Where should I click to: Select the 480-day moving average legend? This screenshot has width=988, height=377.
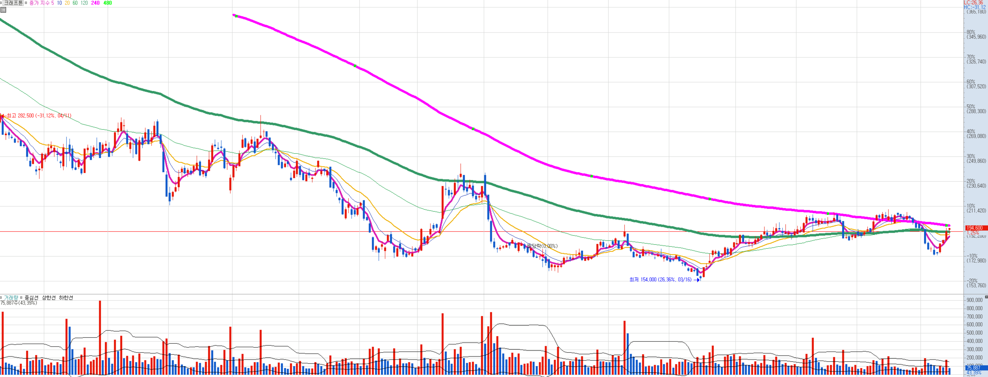coord(108,3)
